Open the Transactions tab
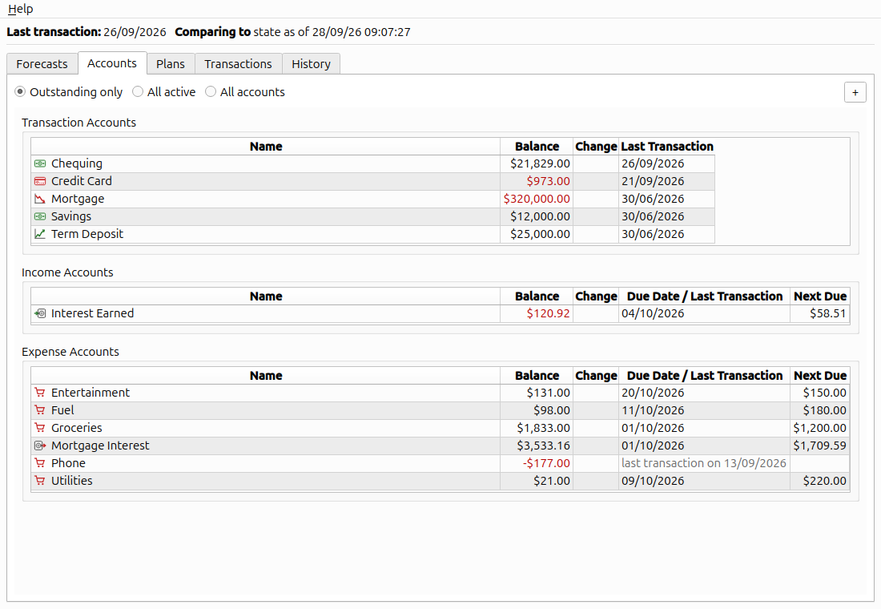 pyautogui.click(x=238, y=64)
